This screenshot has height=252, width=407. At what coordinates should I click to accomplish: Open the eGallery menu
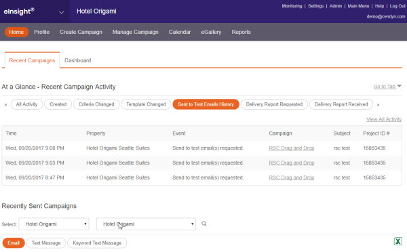pyautogui.click(x=211, y=32)
